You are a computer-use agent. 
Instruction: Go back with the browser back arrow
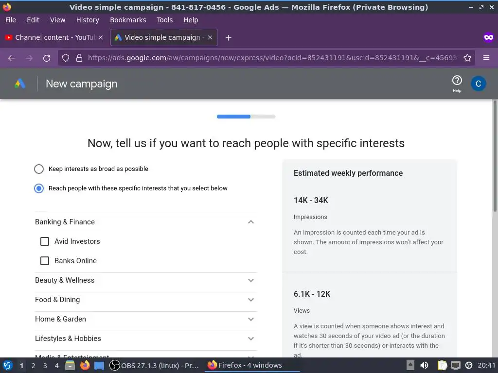12,58
